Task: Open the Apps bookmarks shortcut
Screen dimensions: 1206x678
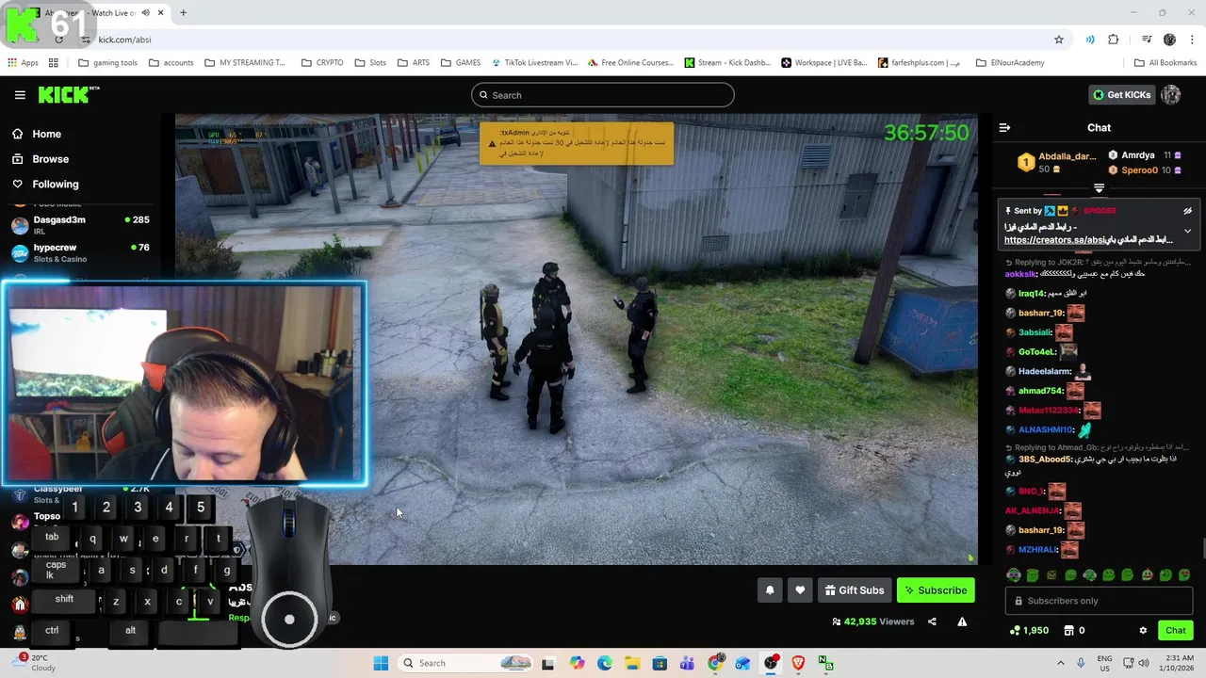Action: coord(23,63)
